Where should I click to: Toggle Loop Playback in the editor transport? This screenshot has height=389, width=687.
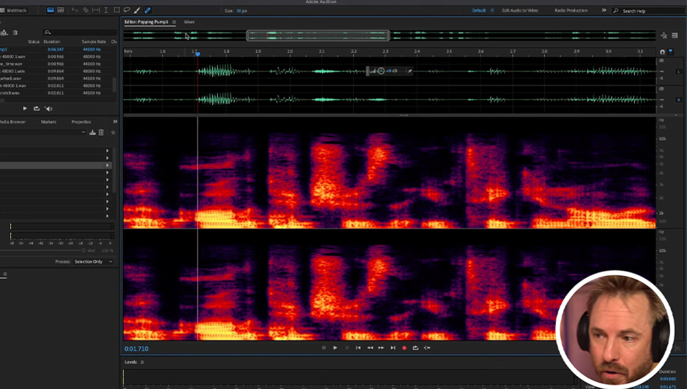[415, 348]
